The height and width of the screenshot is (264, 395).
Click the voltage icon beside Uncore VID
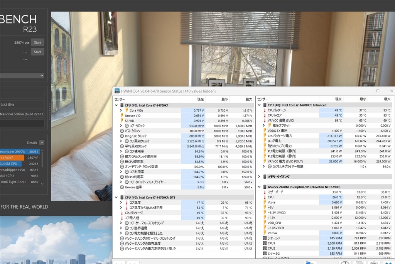tap(122, 115)
